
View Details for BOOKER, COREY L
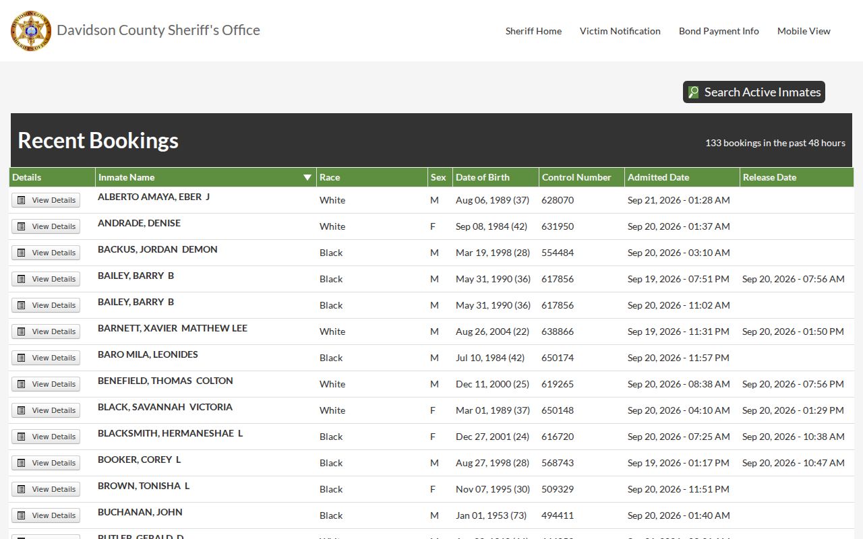(x=46, y=463)
